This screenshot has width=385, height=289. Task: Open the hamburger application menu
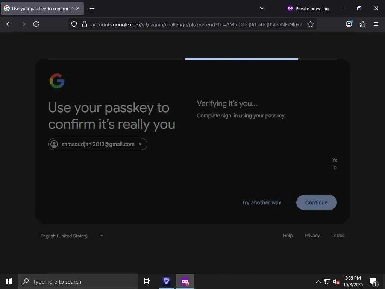point(376,24)
